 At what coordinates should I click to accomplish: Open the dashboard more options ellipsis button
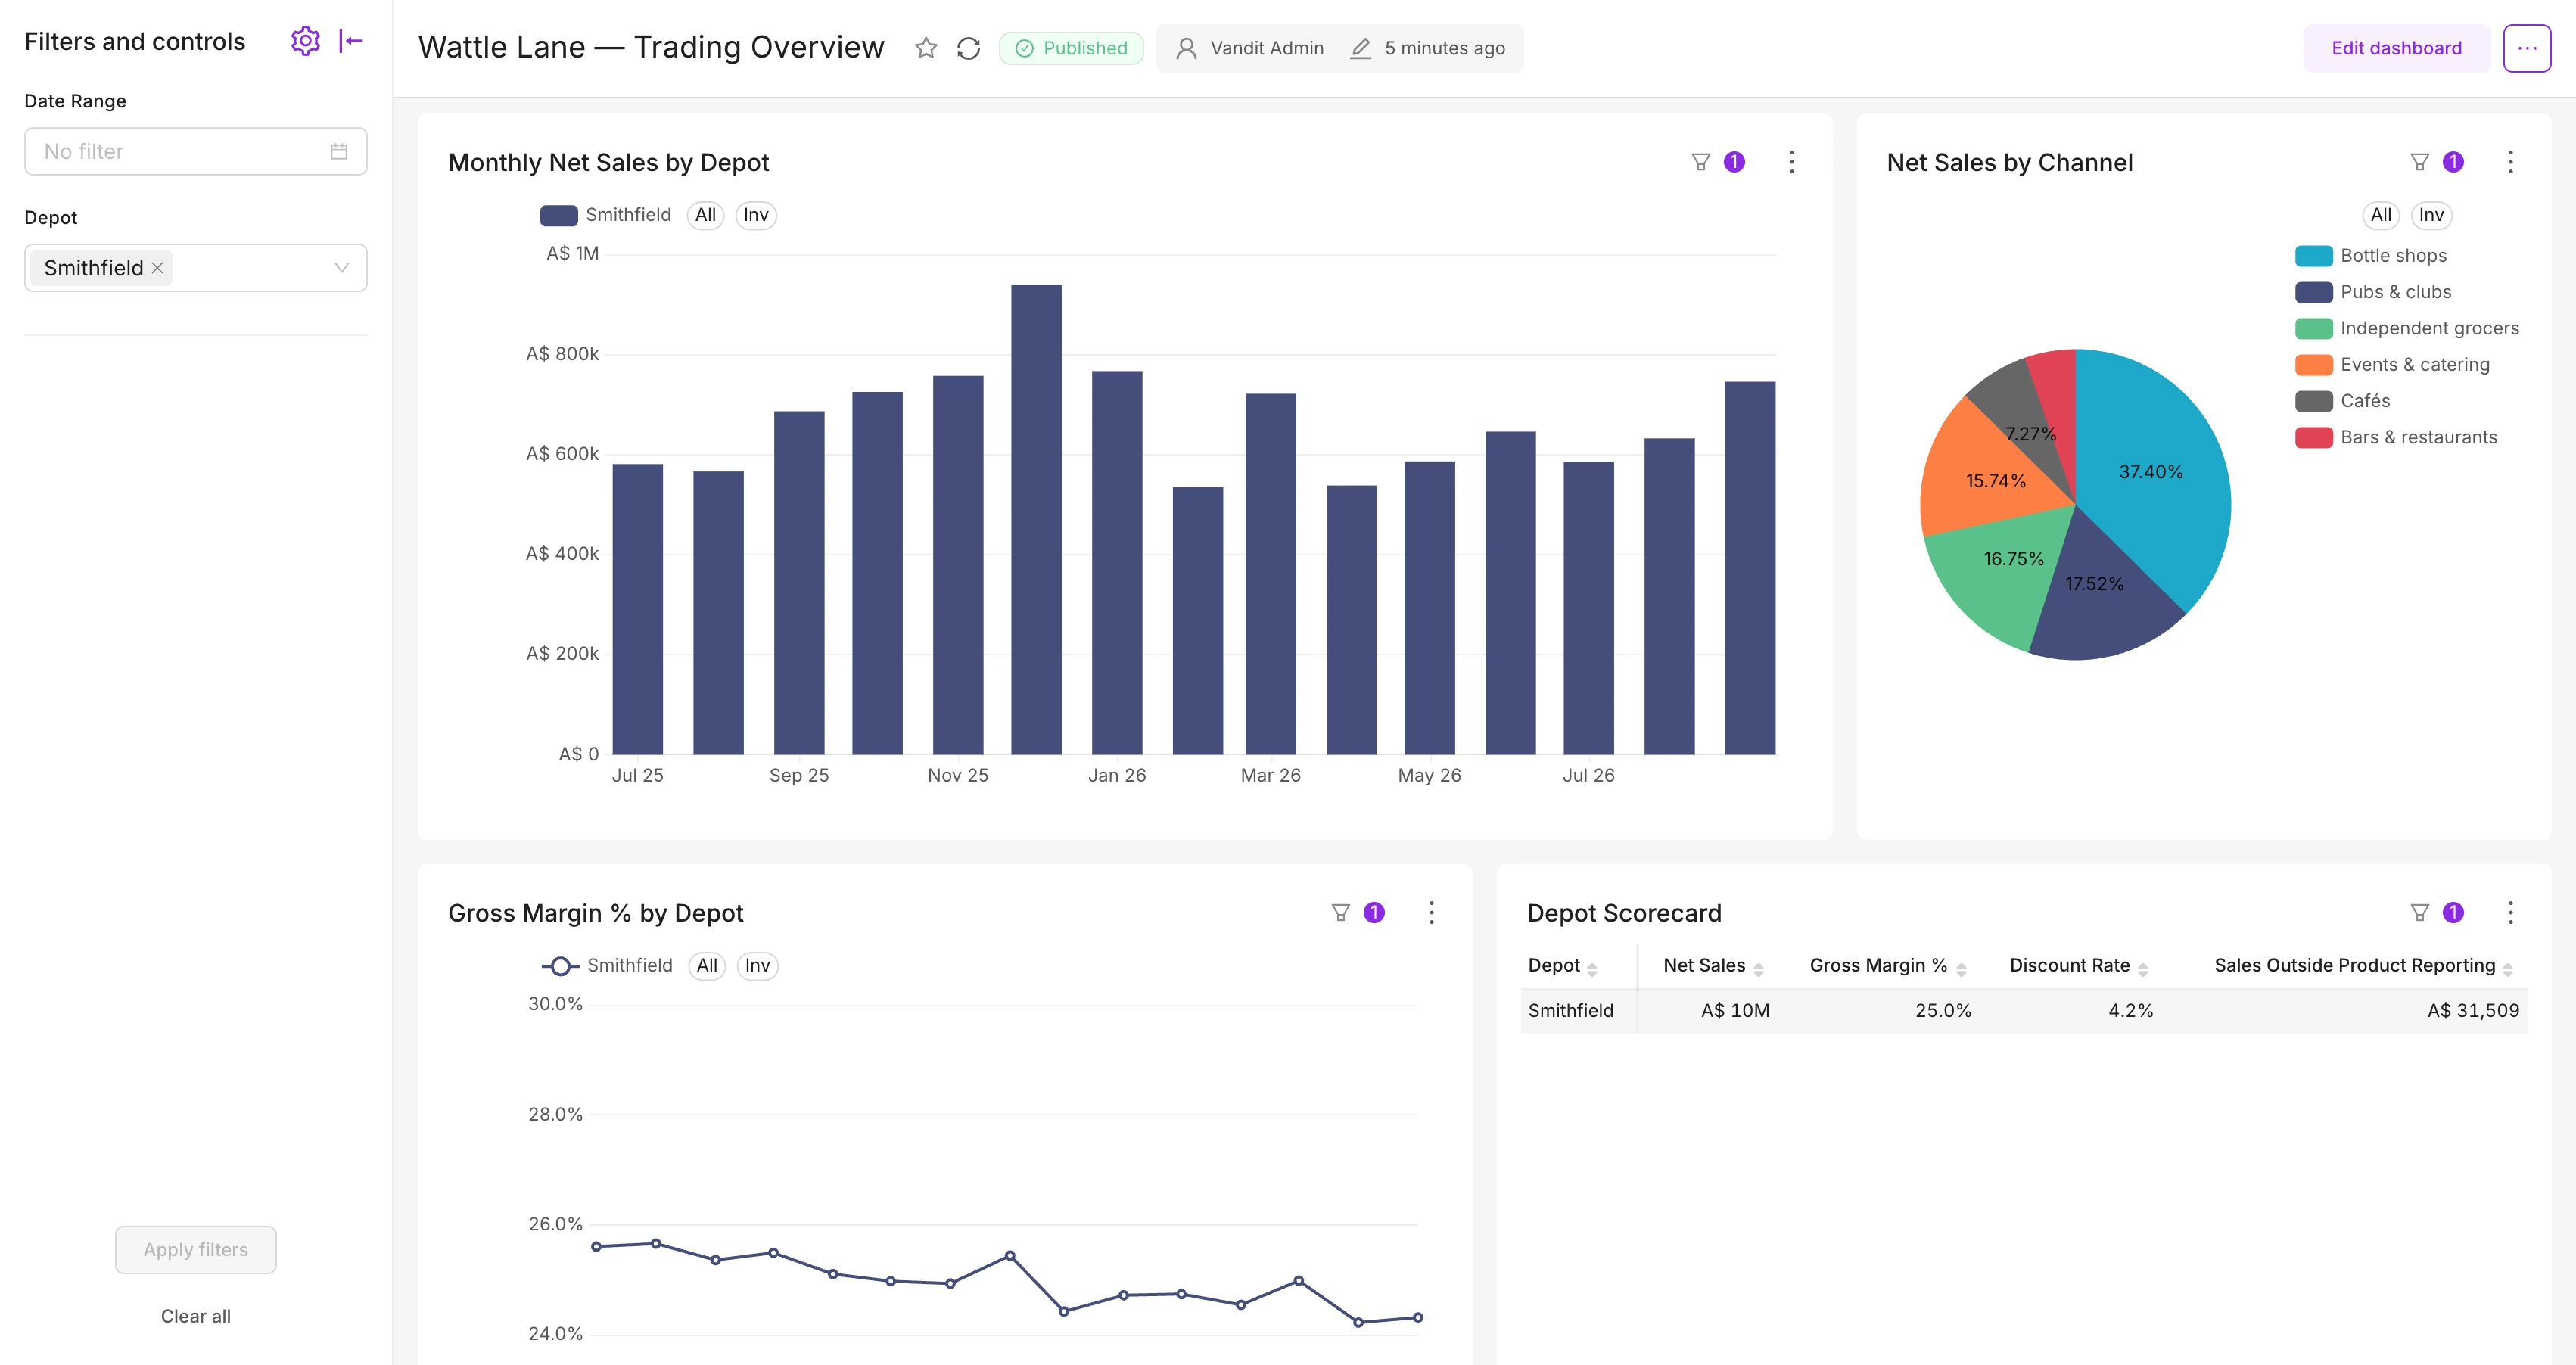coord(2526,48)
